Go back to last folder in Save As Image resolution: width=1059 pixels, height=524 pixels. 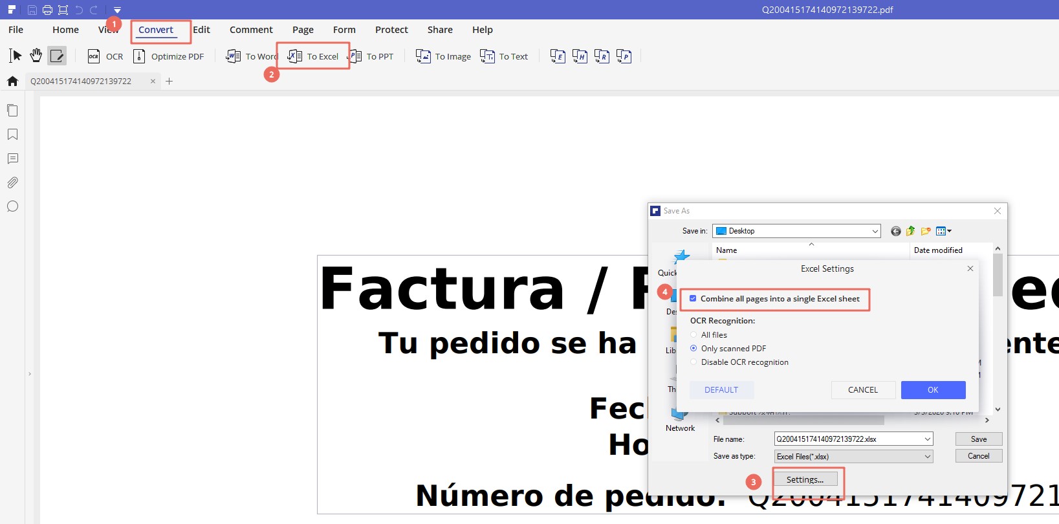pos(896,231)
